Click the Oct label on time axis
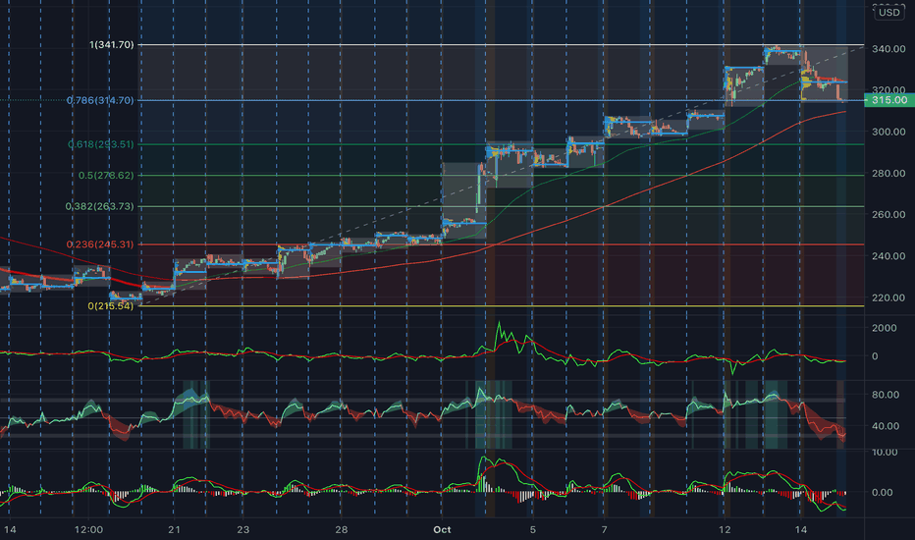Viewport: 915px width, 540px height. click(442, 530)
